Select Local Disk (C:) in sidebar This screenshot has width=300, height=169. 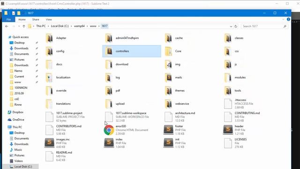click(x=21, y=167)
